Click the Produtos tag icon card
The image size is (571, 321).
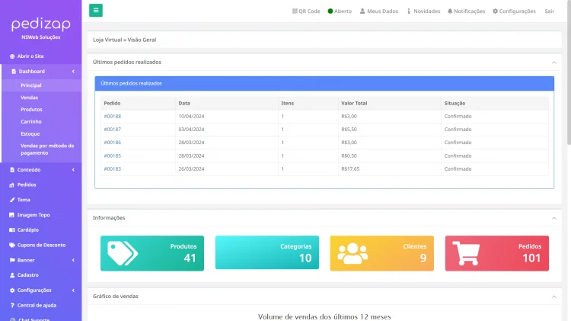pos(122,253)
